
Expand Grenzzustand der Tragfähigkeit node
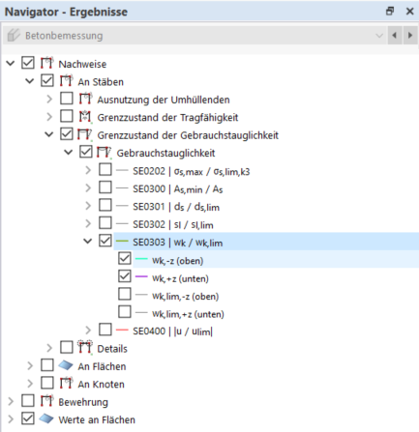[49, 117]
